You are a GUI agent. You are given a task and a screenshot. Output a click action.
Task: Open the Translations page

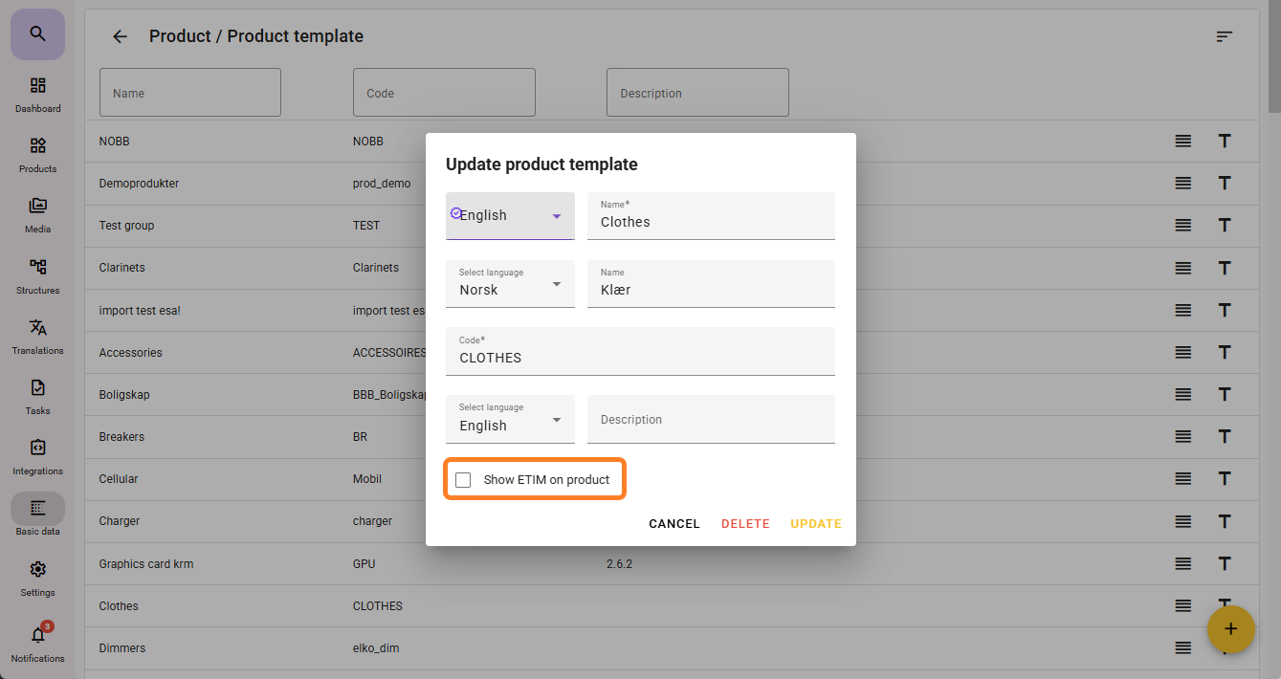coord(37,336)
